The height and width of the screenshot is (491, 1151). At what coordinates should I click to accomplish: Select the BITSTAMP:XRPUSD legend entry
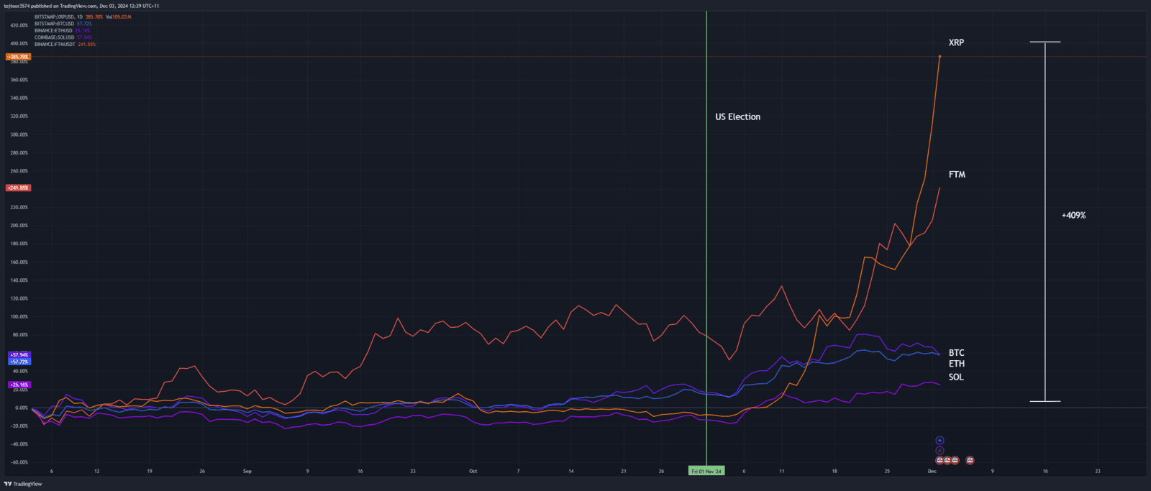click(54, 17)
